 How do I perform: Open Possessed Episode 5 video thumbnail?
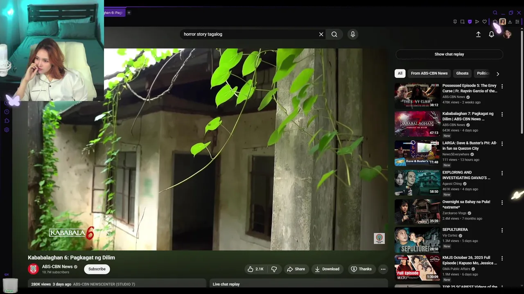417,96
